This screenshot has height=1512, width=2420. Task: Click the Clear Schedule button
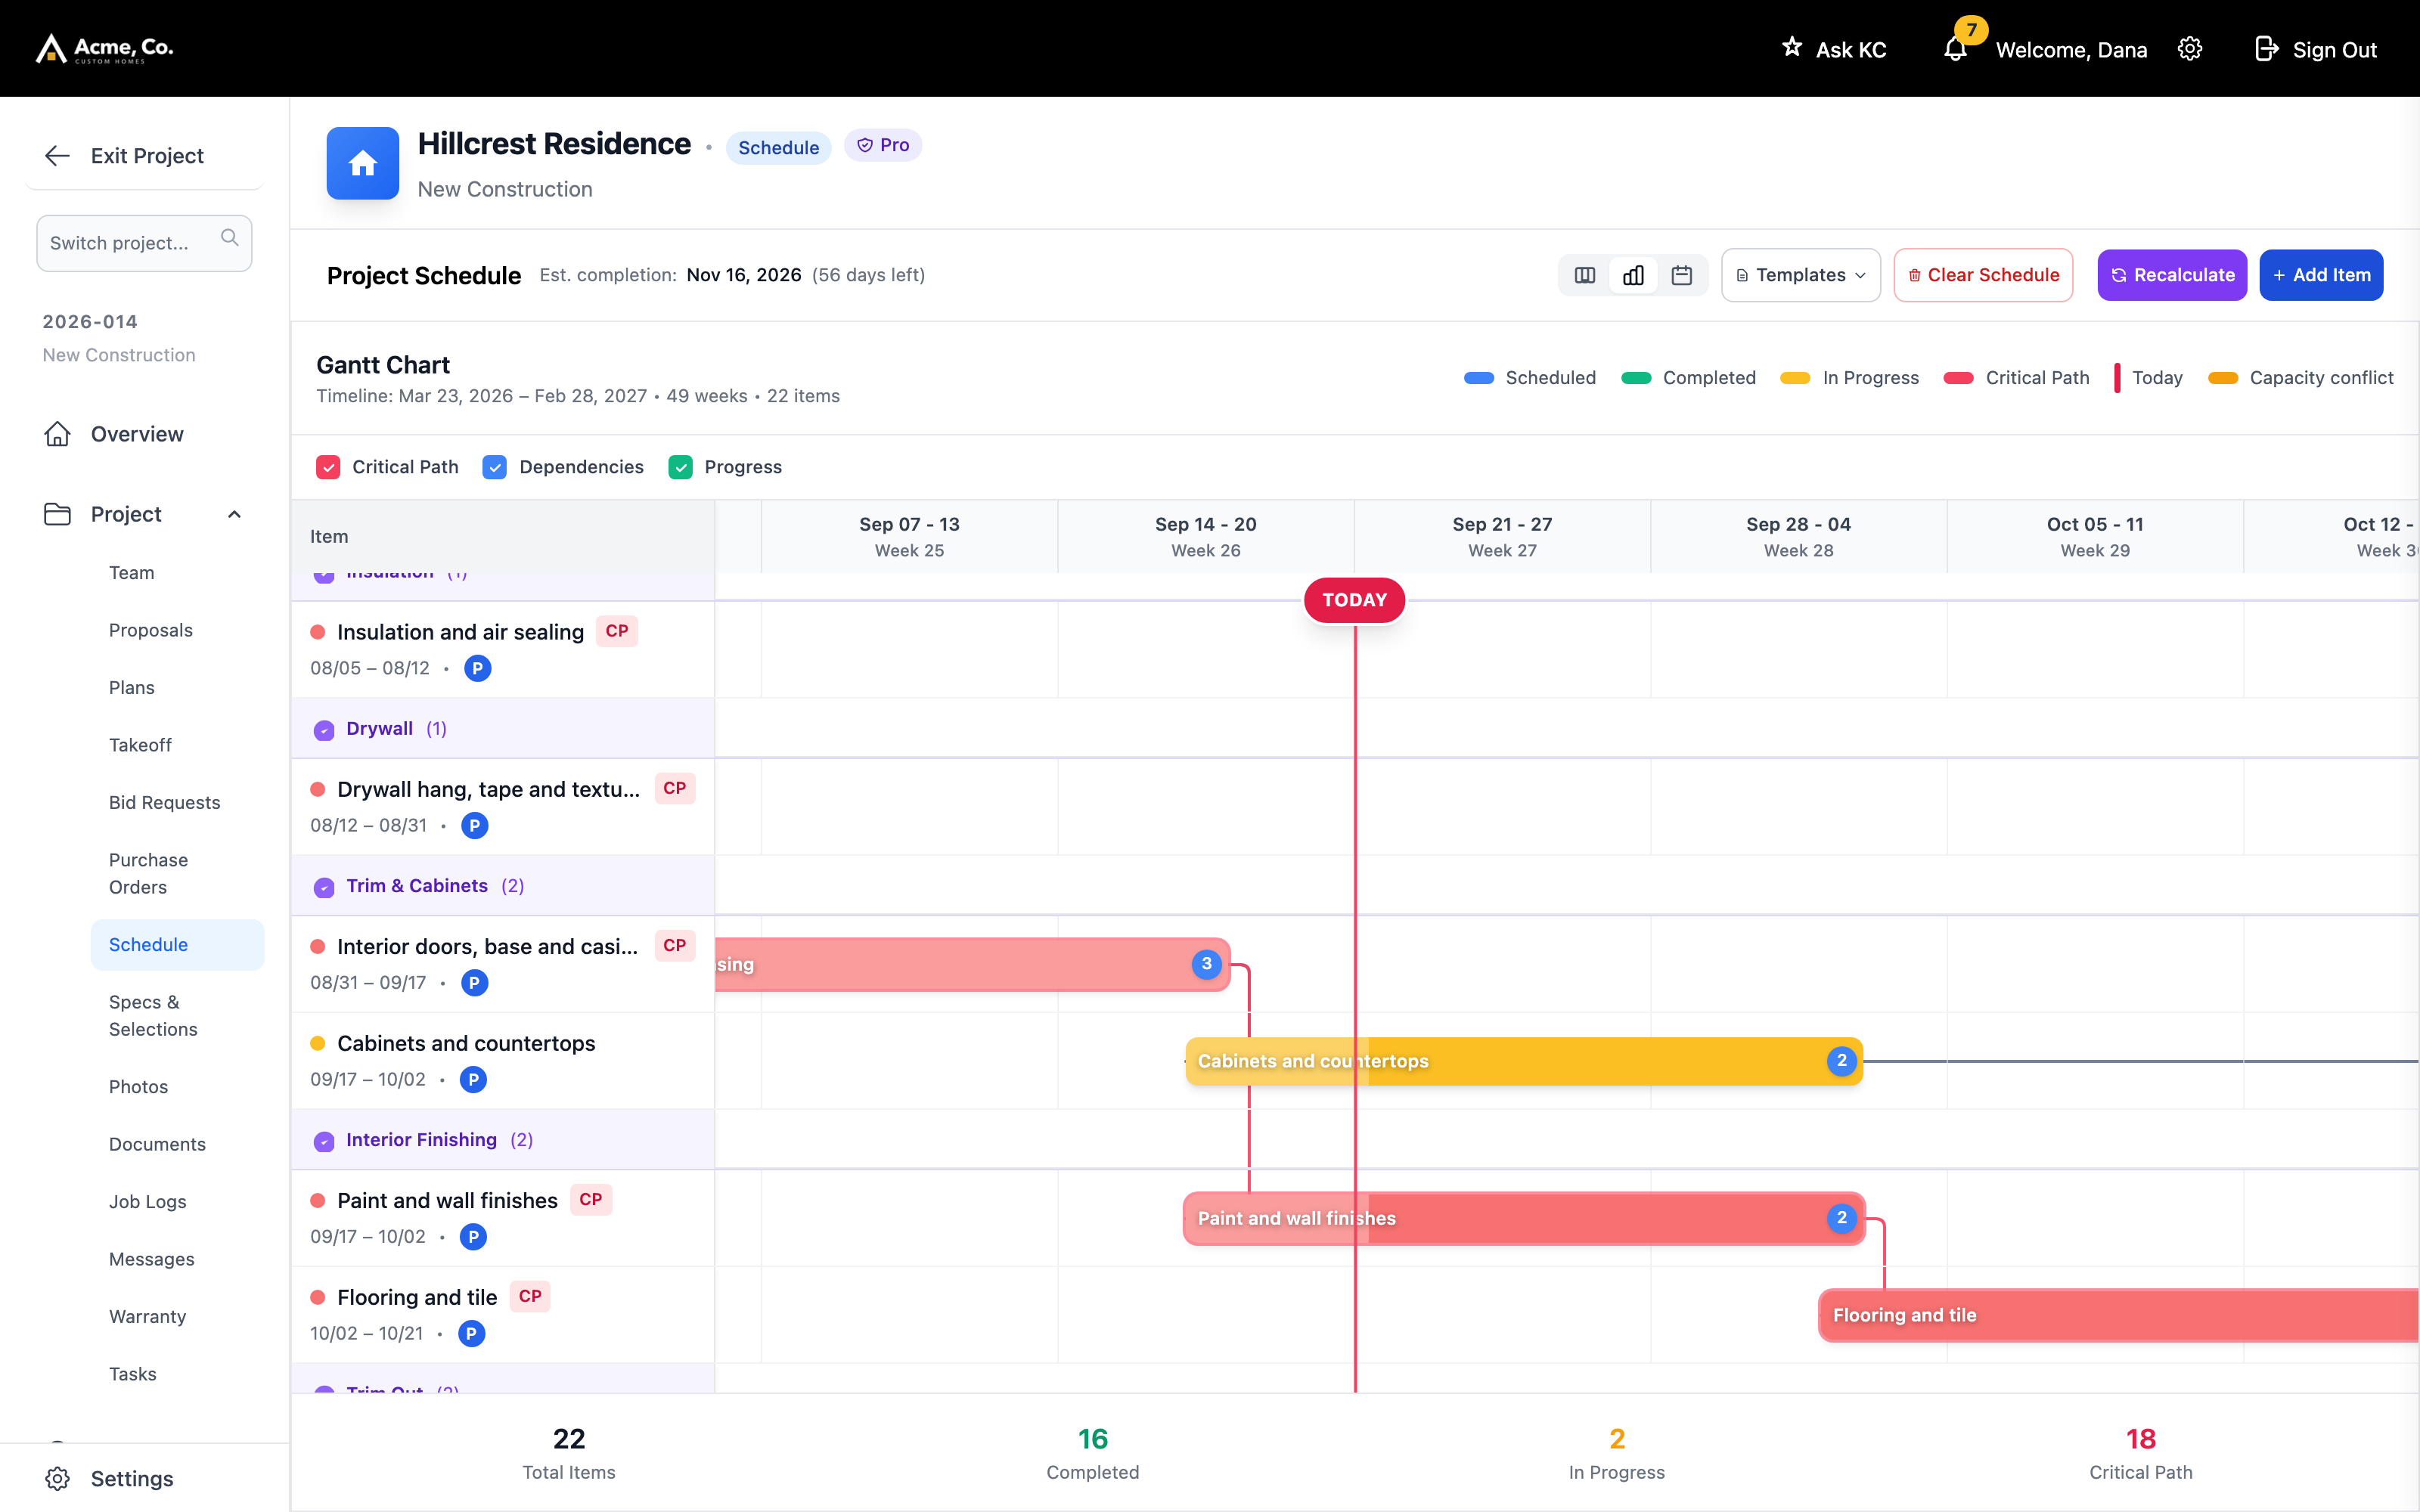1983,275
